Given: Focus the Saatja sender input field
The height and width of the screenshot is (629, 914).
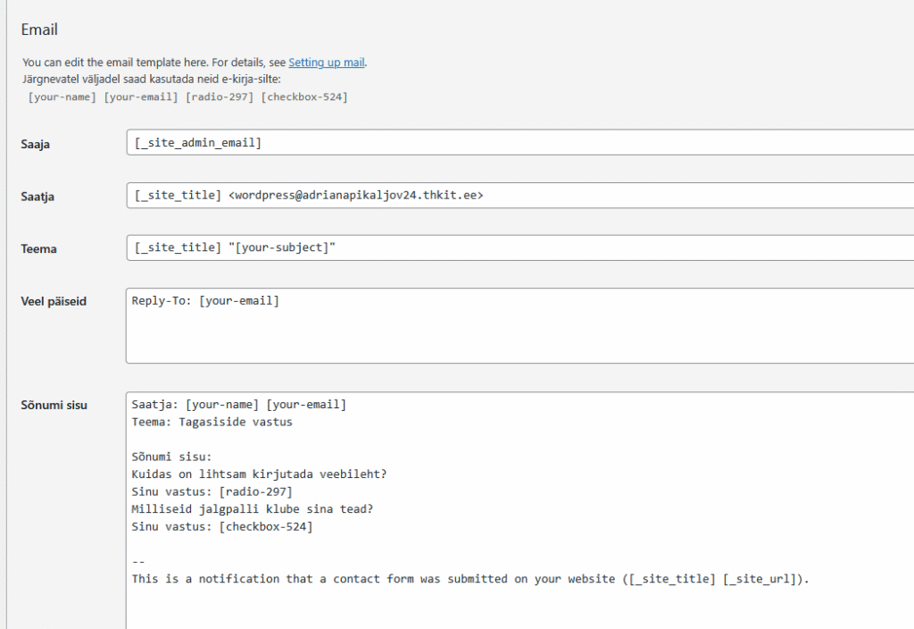Looking at the screenshot, I should tap(519, 196).
